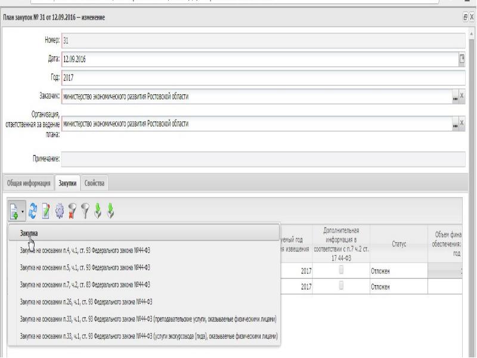Choose Закупка на основании п.5, ч.1, ст. 93
Viewport: 477px width, 358px height.
[144, 267]
